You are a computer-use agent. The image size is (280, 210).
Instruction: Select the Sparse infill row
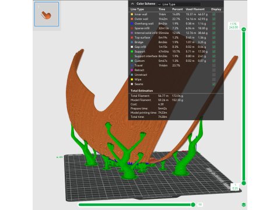[176, 29]
